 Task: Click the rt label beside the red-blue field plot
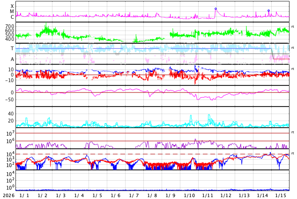pos(292,69)
